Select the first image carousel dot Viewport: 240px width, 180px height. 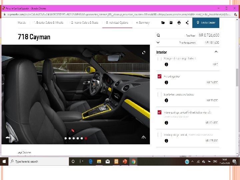[66, 138]
